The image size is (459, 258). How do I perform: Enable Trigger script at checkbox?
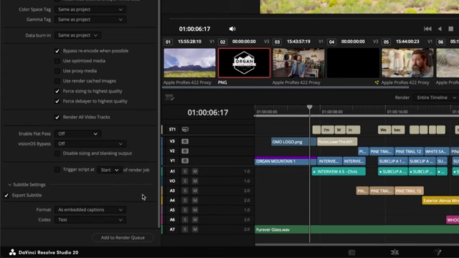point(57,170)
